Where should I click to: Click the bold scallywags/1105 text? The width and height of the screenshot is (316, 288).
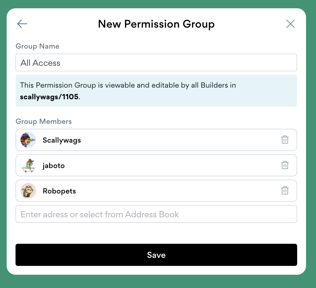click(49, 97)
